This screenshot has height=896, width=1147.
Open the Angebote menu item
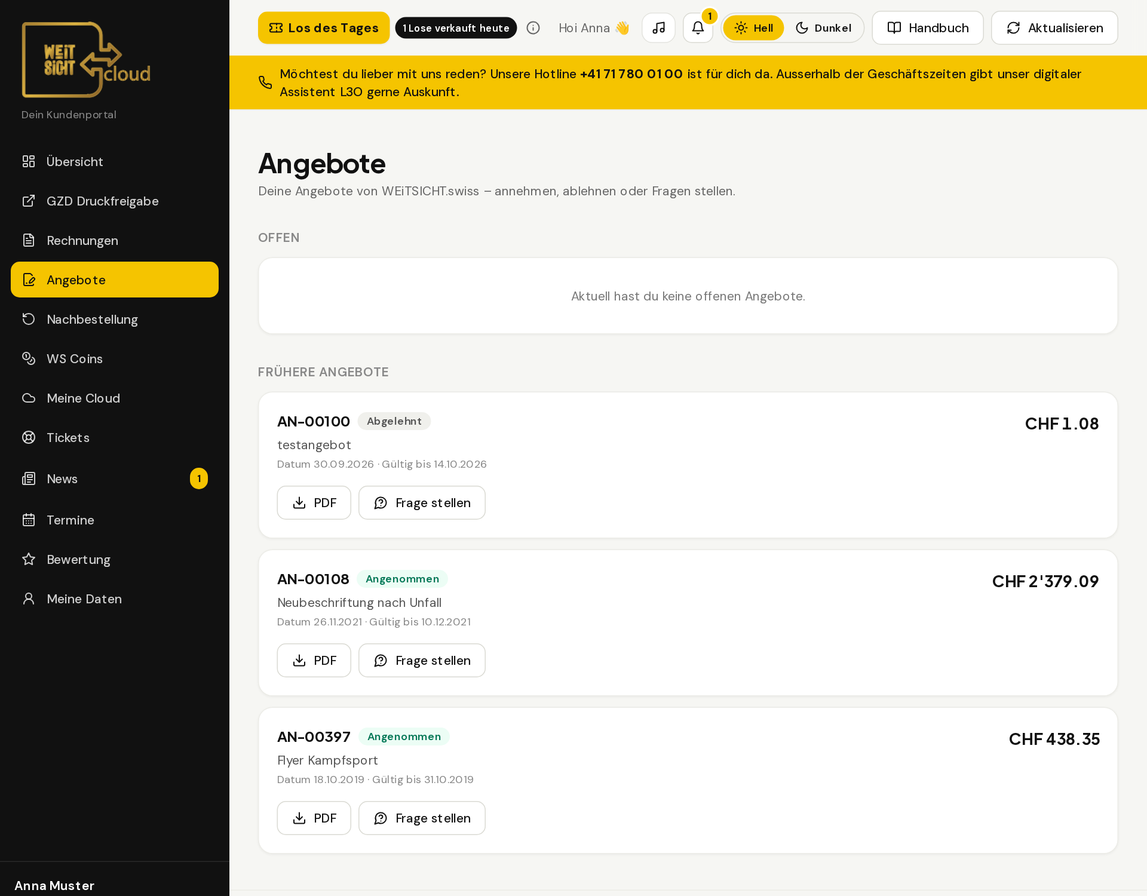click(115, 280)
